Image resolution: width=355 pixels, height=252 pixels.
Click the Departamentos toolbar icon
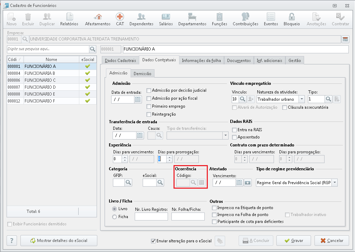tap(192, 19)
